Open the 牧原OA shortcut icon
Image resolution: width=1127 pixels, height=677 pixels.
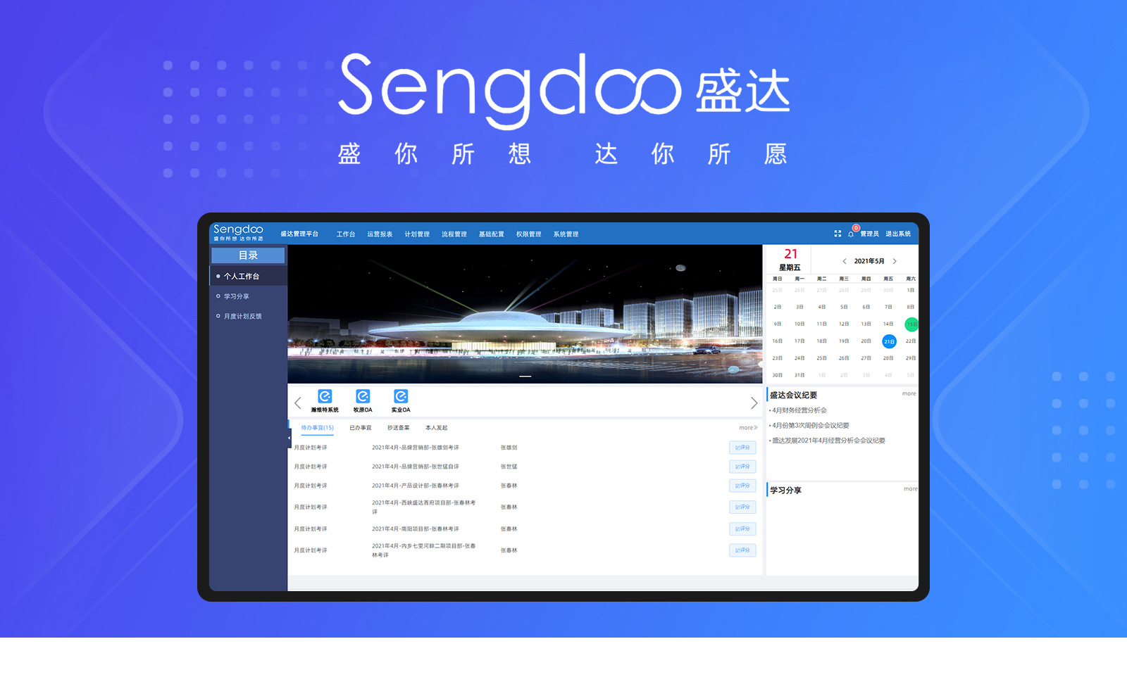click(x=363, y=397)
